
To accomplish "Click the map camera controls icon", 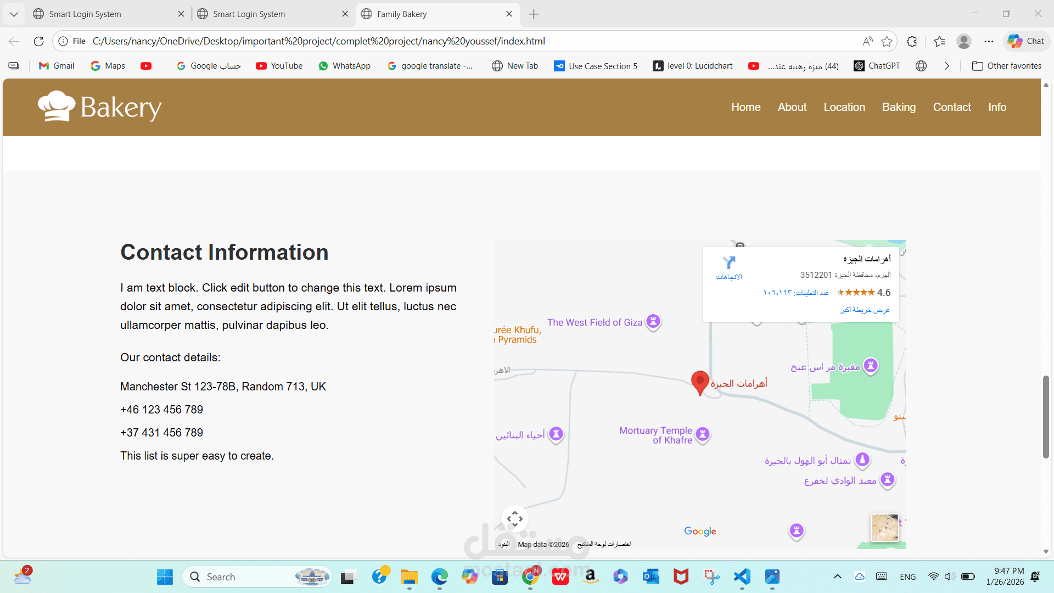I will pyautogui.click(x=514, y=518).
